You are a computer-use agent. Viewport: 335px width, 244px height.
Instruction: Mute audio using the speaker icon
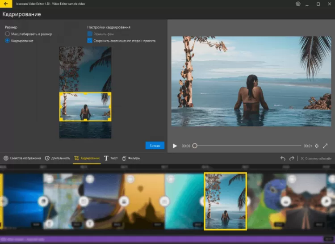click(317, 146)
